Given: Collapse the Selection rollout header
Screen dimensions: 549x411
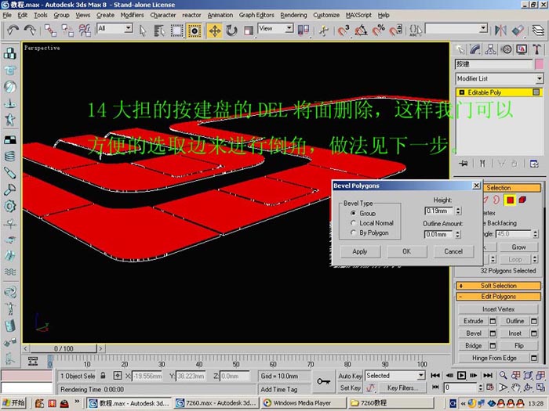Looking at the screenshot, I should click(x=511, y=188).
